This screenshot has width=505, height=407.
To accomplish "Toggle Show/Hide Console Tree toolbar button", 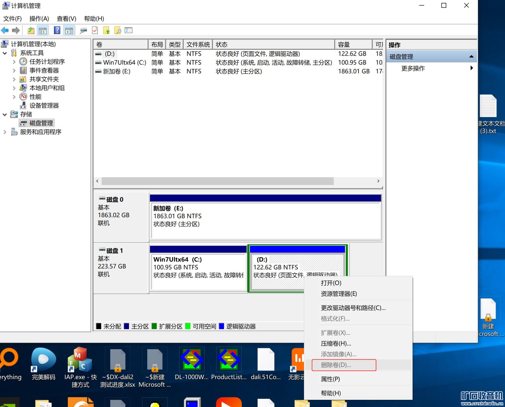I will click(42, 31).
